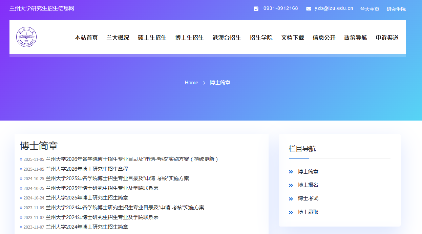Screen dimensions: 422x234
Task: Click the site title 兰州大学研究生招生信息网
Action: pos(42,8)
